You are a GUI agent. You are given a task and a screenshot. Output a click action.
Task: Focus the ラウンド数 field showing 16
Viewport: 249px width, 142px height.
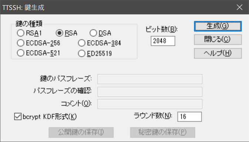[x=189, y=117]
